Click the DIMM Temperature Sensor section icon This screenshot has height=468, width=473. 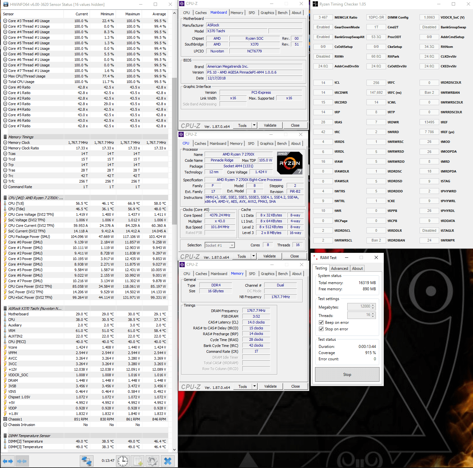click(5, 436)
